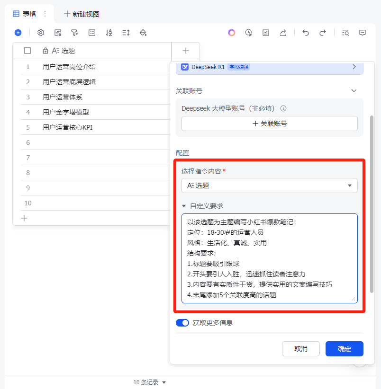Switch to the 表格 tab
Viewport: 381px width, 389px height.
tap(26, 14)
